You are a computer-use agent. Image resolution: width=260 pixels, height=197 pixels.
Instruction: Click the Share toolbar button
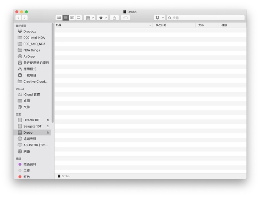[x=114, y=18]
